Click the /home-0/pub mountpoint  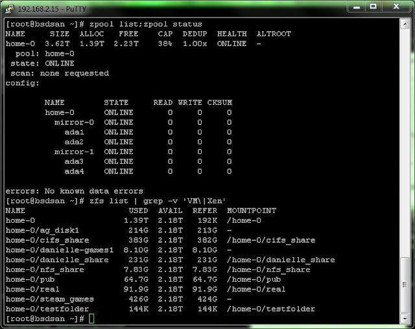(254, 279)
